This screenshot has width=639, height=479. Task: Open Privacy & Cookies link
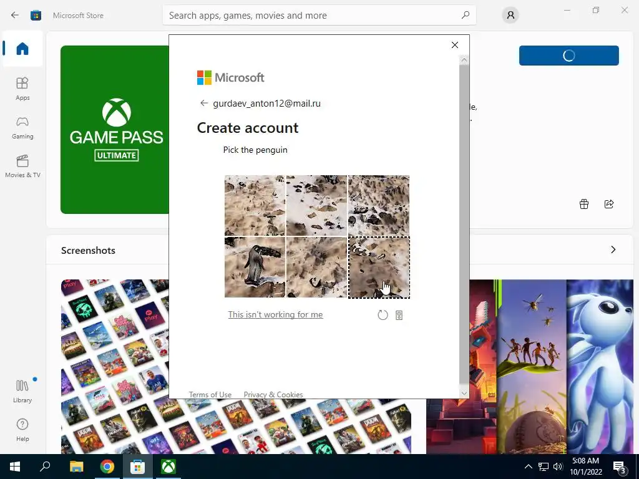pyautogui.click(x=273, y=394)
